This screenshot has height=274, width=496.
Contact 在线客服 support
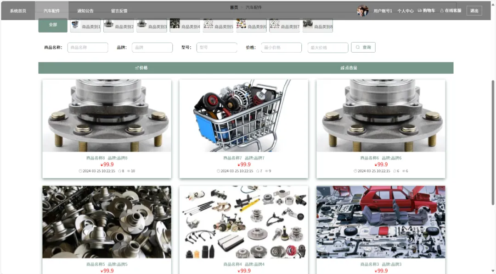tap(451, 11)
